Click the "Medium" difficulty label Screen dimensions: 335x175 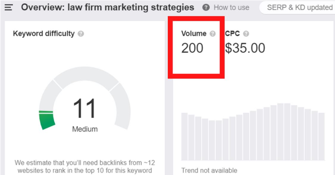85,129
